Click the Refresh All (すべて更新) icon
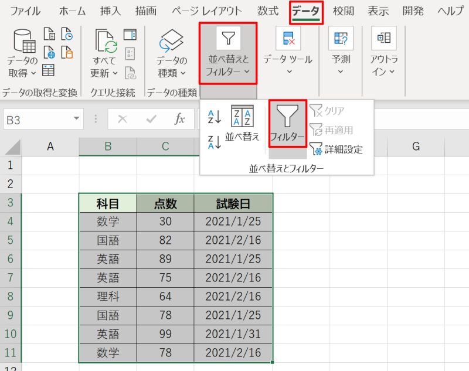This screenshot has width=469, height=371. tap(107, 42)
